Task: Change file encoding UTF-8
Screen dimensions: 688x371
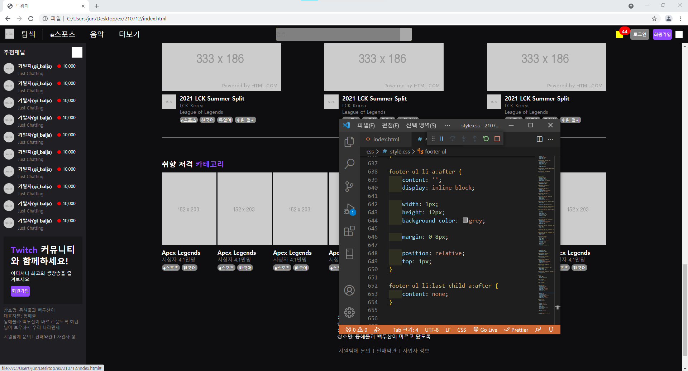Action: 432,330
